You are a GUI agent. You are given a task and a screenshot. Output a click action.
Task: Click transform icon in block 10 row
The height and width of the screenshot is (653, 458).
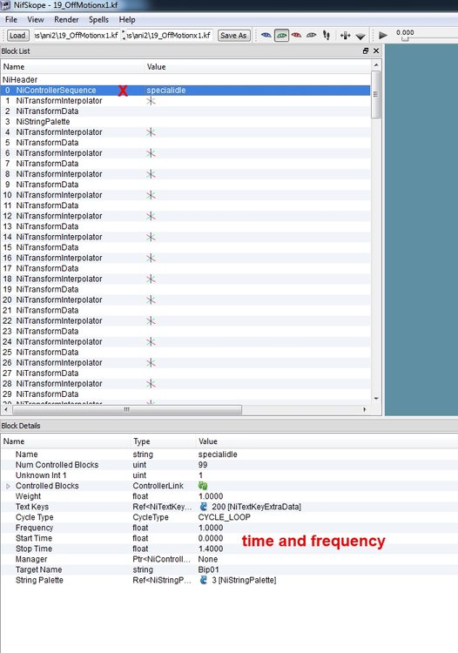point(151,195)
